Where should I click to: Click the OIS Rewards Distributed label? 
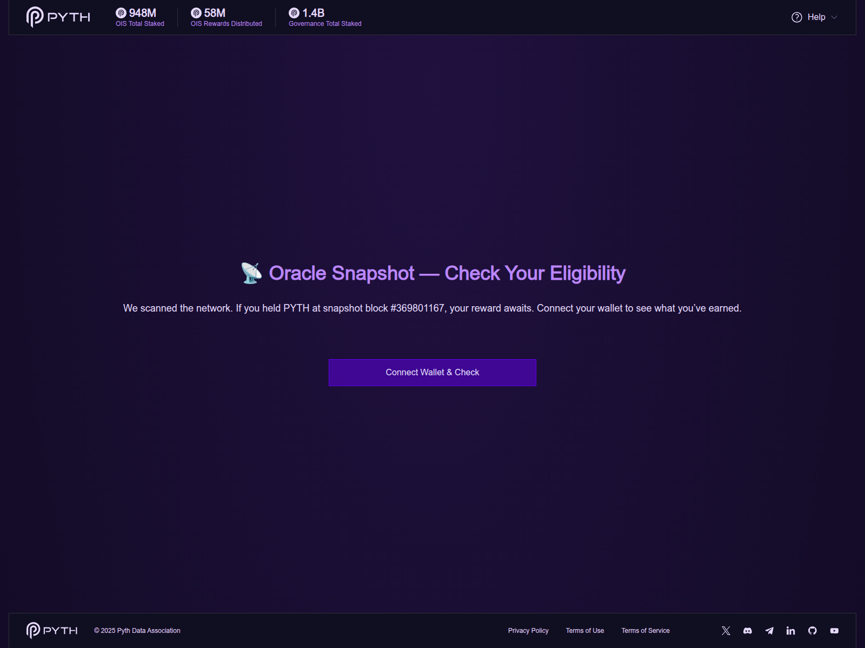(226, 24)
